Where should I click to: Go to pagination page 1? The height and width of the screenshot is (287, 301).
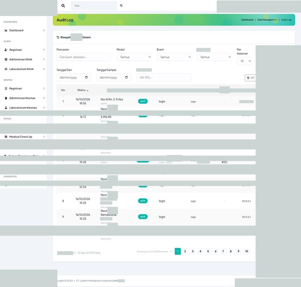coord(178,251)
